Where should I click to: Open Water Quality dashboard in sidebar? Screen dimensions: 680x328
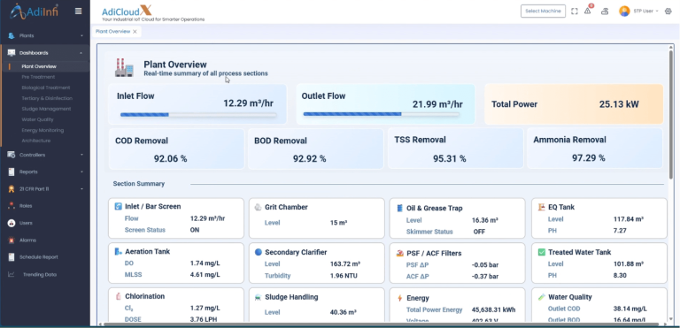38,119
